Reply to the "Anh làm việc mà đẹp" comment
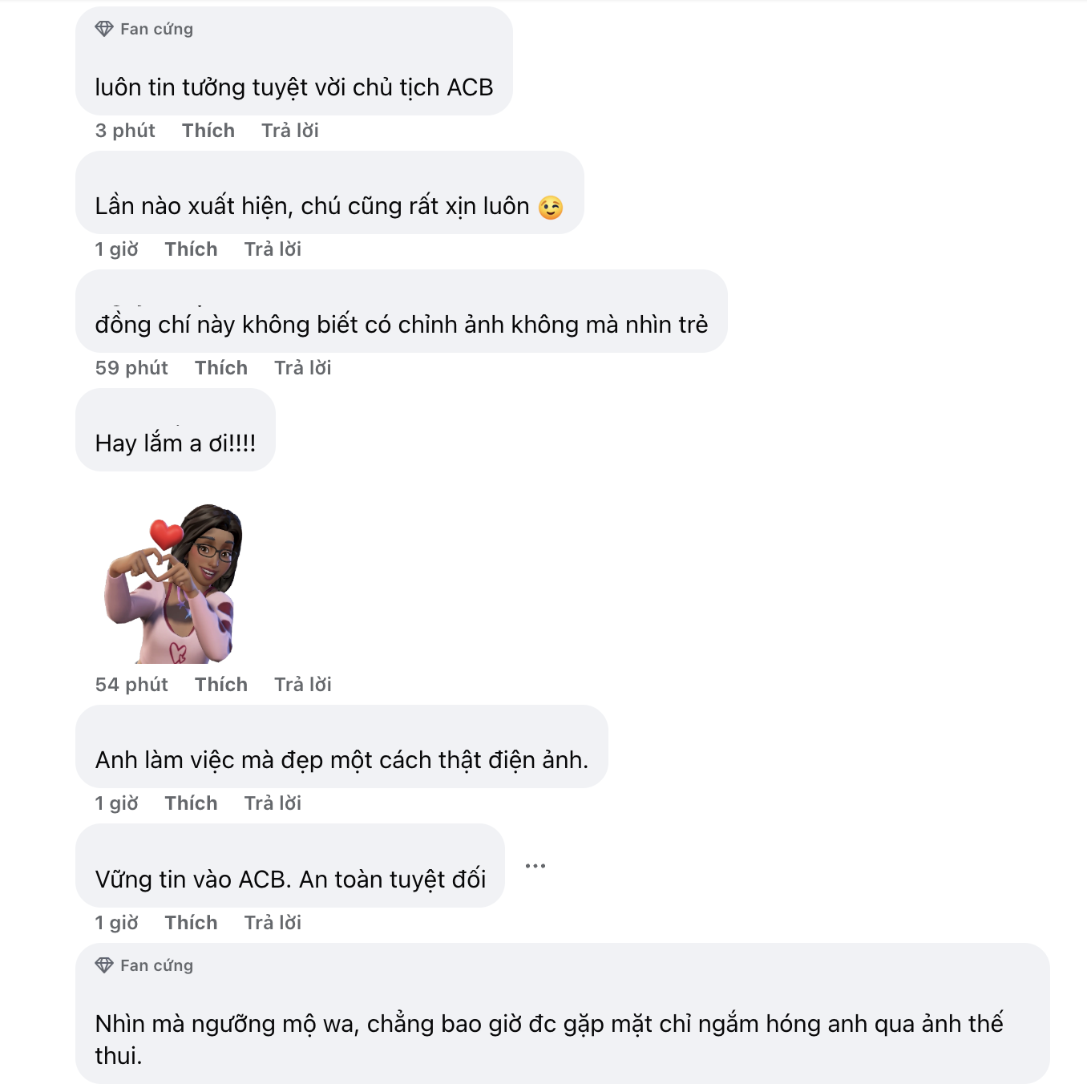The height and width of the screenshot is (1084, 1087). point(273,803)
